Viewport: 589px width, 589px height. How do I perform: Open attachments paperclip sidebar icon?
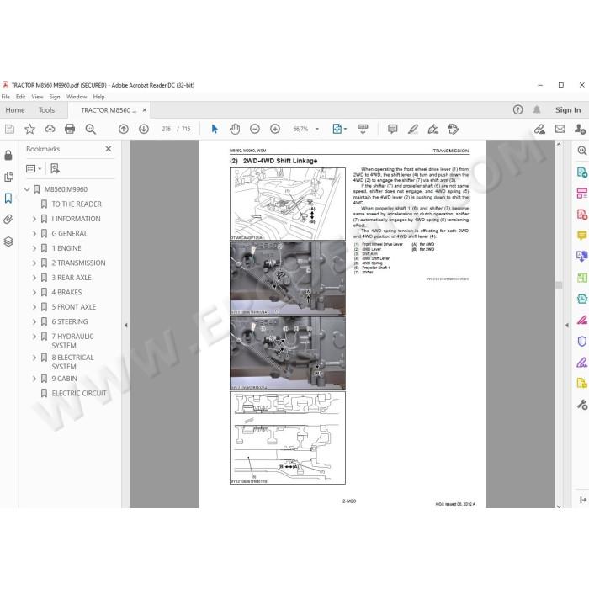[8, 220]
